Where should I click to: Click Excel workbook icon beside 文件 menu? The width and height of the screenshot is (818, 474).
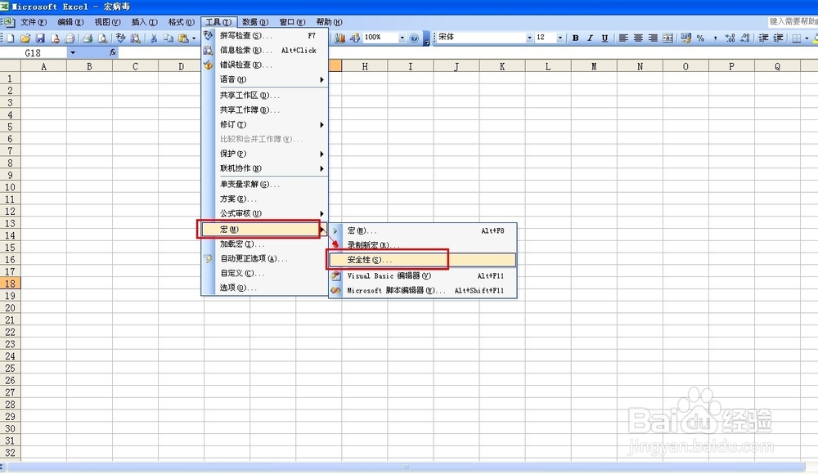(9, 22)
